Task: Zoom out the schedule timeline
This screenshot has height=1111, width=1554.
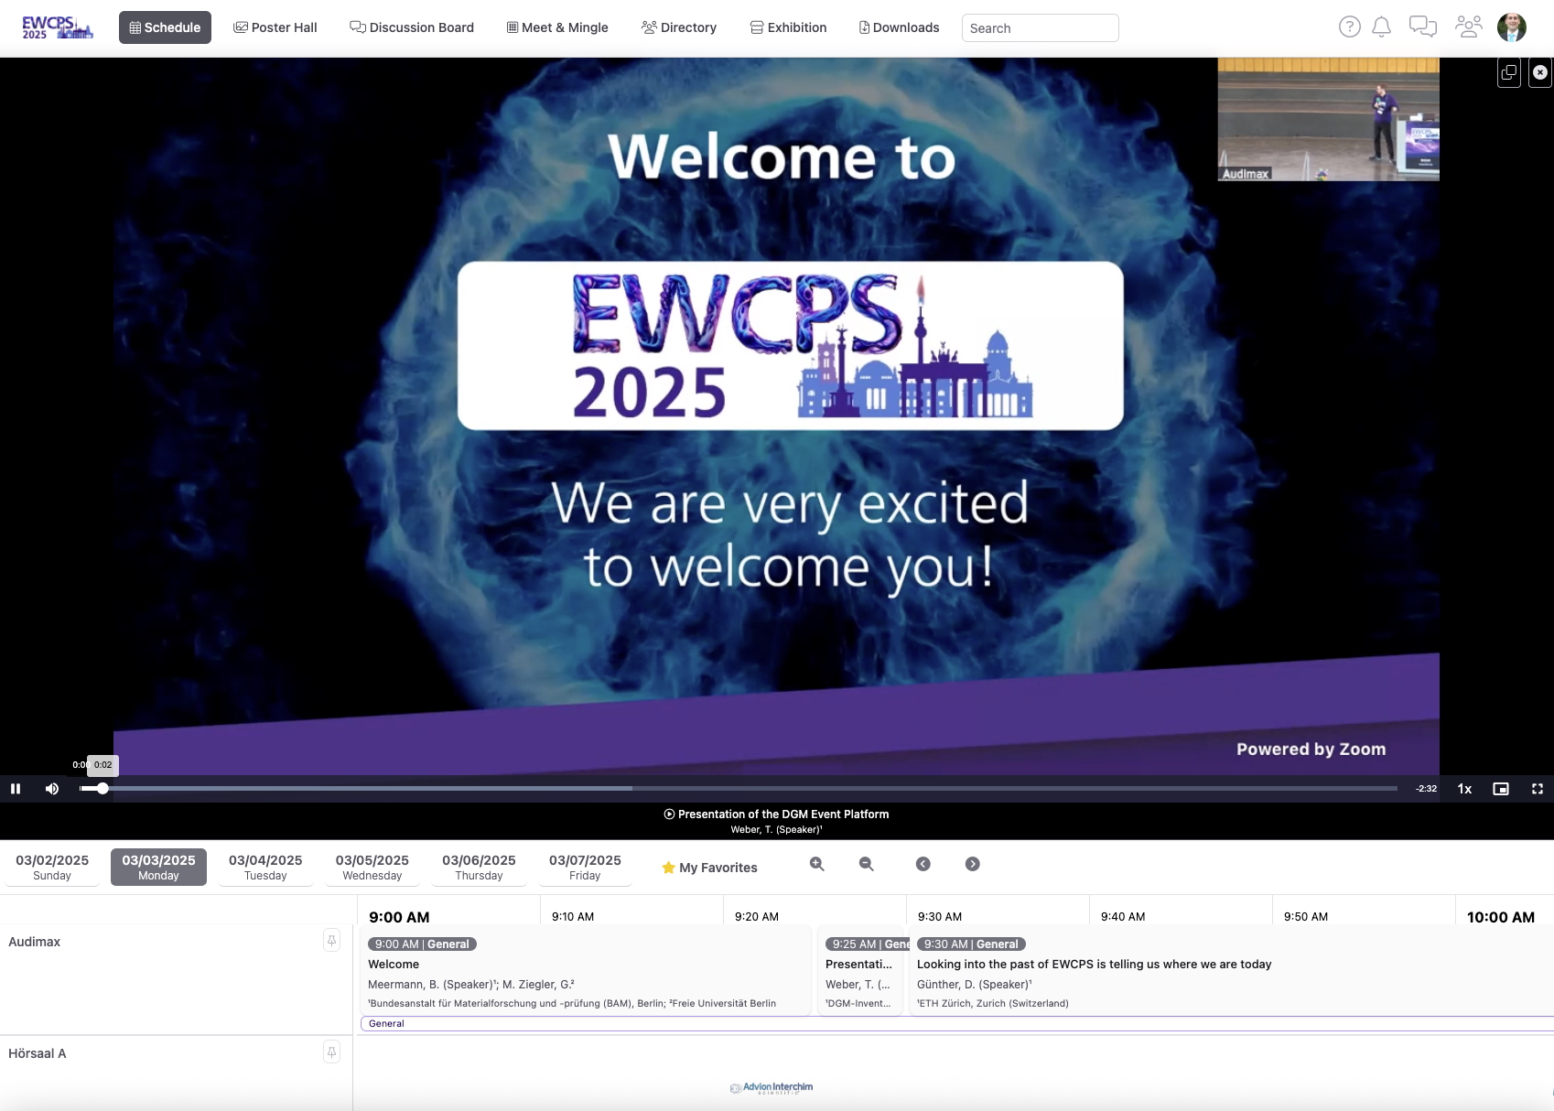Action: click(x=867, y=864)
